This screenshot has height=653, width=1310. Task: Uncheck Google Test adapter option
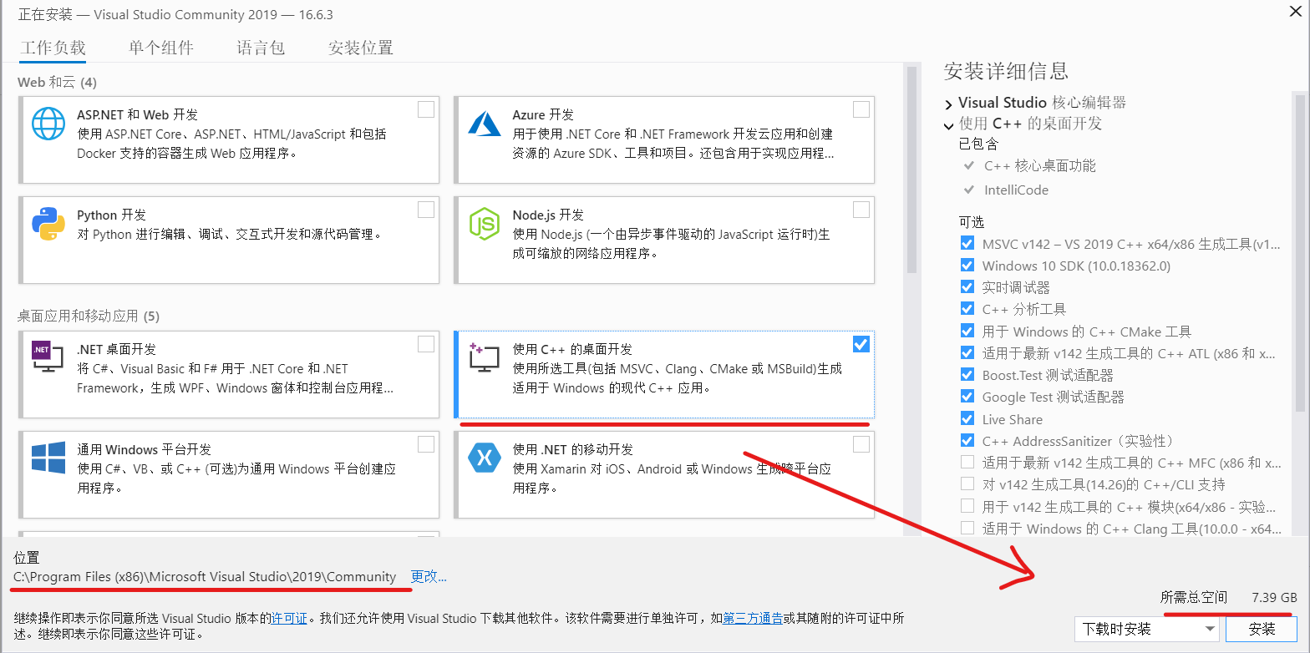[x=967, y=396]
